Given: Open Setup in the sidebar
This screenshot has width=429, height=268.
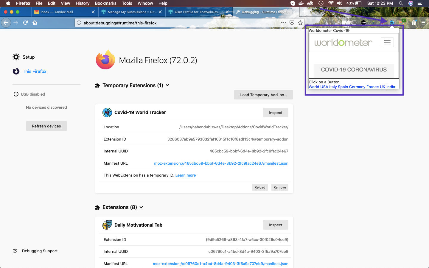Looking at the screenshot, I should (29, 57).
